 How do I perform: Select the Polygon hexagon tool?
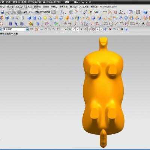[111, 24]
